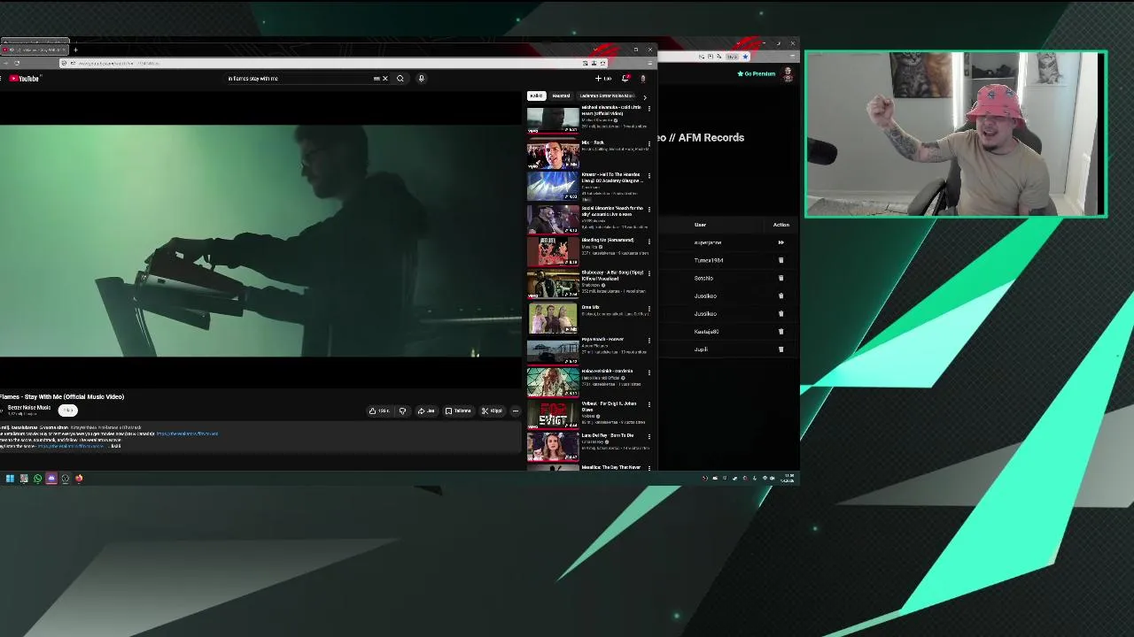This screenshot has width=1134, height=637.
Task: Open options menu for Michael Kiwanuka video
Action: point(649,109)
